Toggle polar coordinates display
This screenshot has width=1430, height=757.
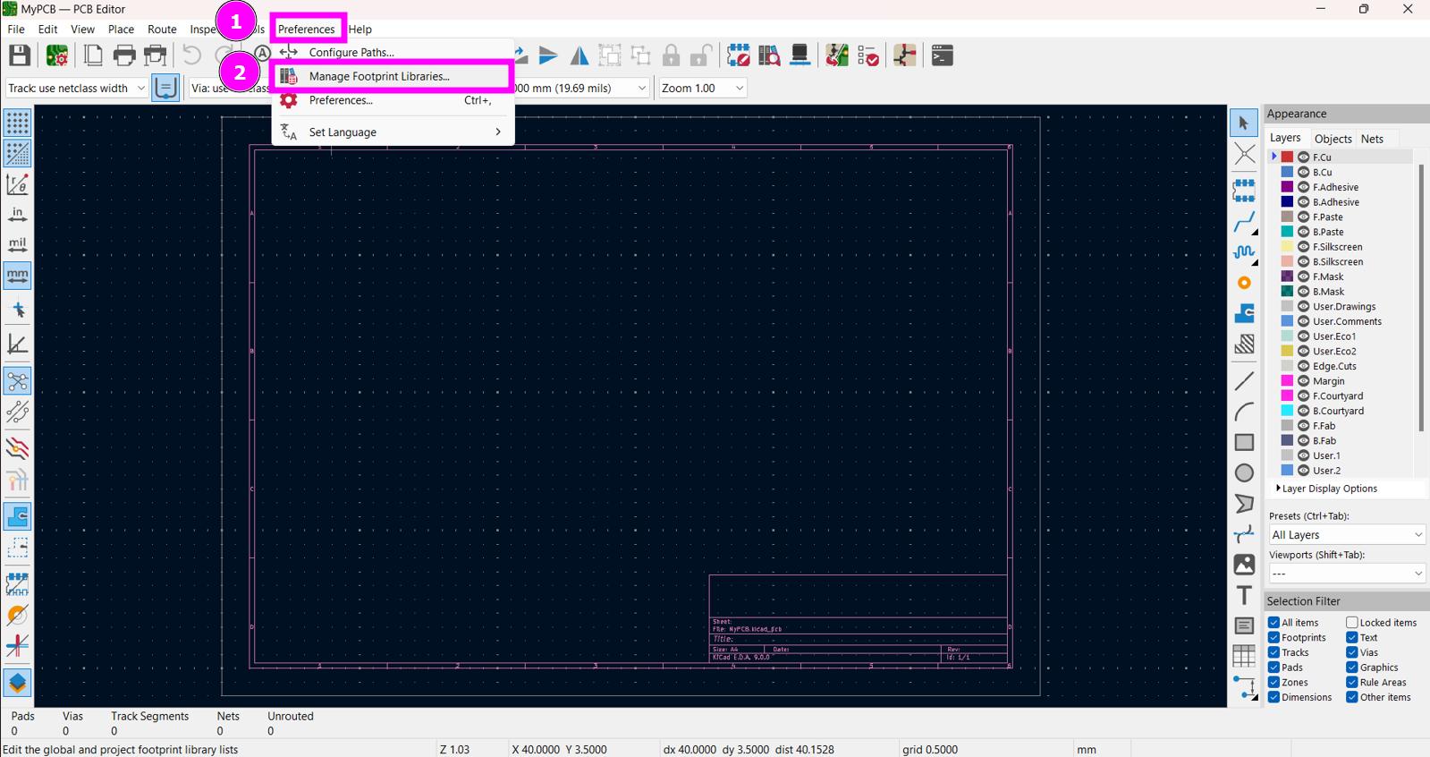click(x=17, y=184)
